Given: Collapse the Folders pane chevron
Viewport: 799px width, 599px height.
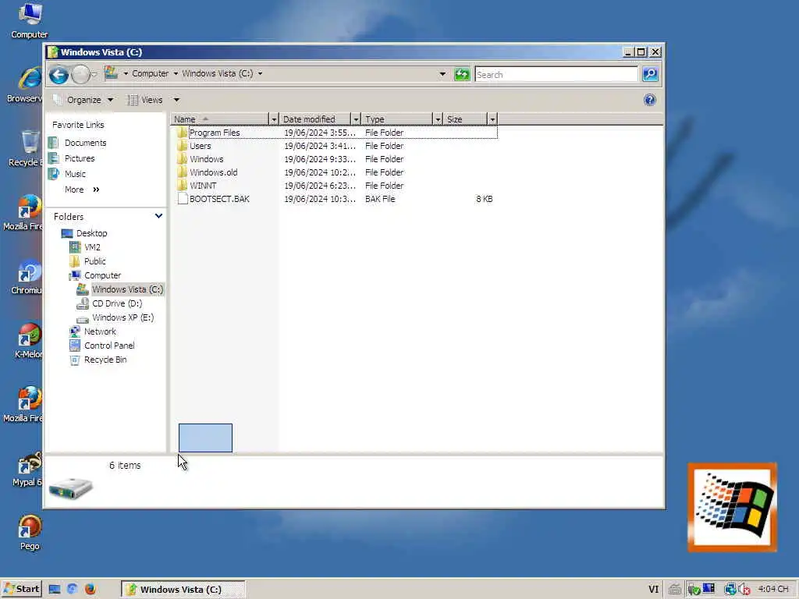Looking at the screenshot, I should [x=158, y=216].
